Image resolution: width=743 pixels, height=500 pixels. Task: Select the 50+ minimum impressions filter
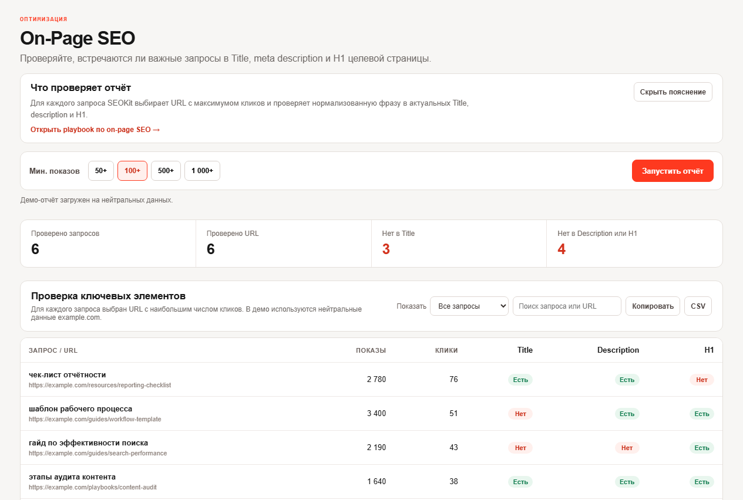tap(101, 171)
